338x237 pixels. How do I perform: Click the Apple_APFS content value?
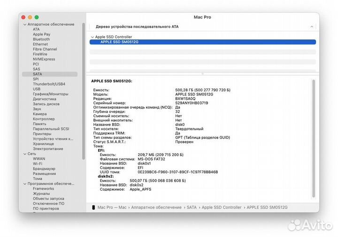(140, 189)
